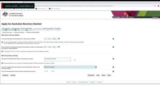Click the Print form button
This screenshot has height=90, width=160.
[x=91, y=75]
